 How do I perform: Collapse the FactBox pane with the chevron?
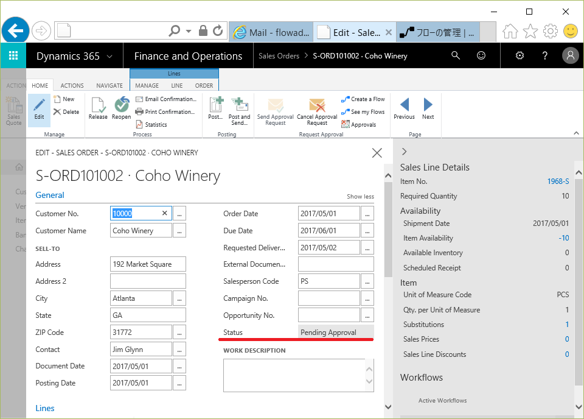(404, 152)
